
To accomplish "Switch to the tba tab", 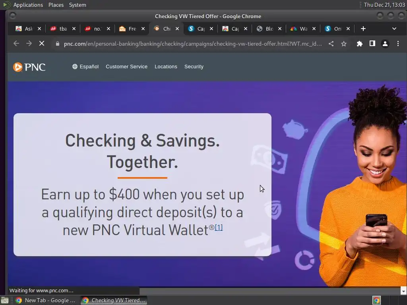I will tap(59, 29).
